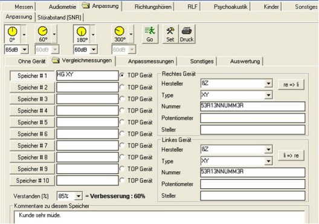Viewport: 319px width, 224px height.
Task: Click folder icon on Vergleichmessungen tab
Action: coord(56,60)
